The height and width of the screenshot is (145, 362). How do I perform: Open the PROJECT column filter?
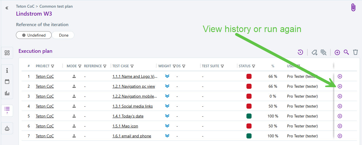pos(53,66)
